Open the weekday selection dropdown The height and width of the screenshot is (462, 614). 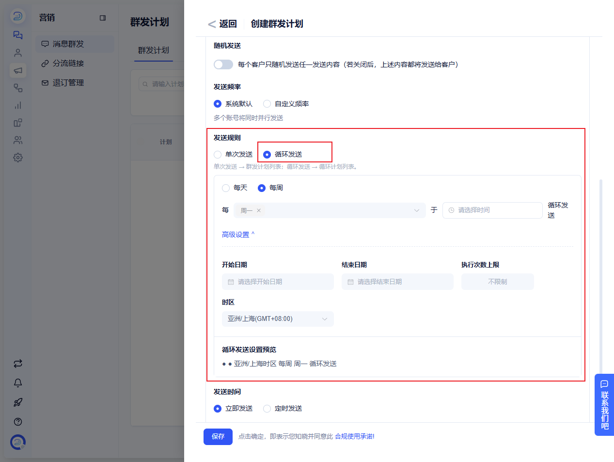click(330, 210)
